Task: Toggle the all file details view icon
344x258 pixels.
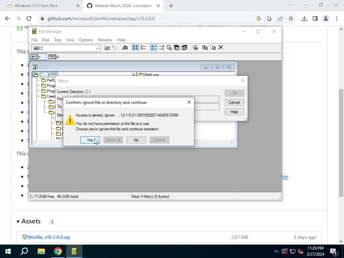Action: pyautogui.click(x=143, y=48)
